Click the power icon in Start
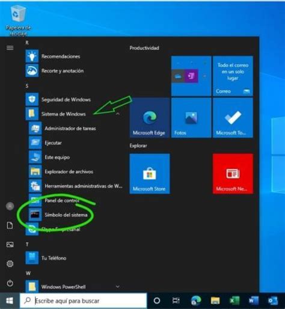Screen dimensions: 285x309 coord(10,283)
